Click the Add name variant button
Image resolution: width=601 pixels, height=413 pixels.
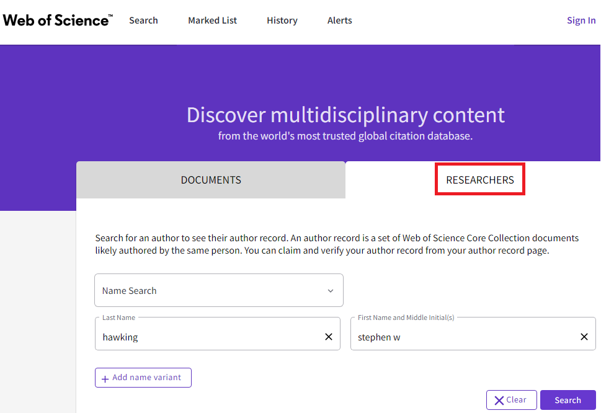point(143,378)
